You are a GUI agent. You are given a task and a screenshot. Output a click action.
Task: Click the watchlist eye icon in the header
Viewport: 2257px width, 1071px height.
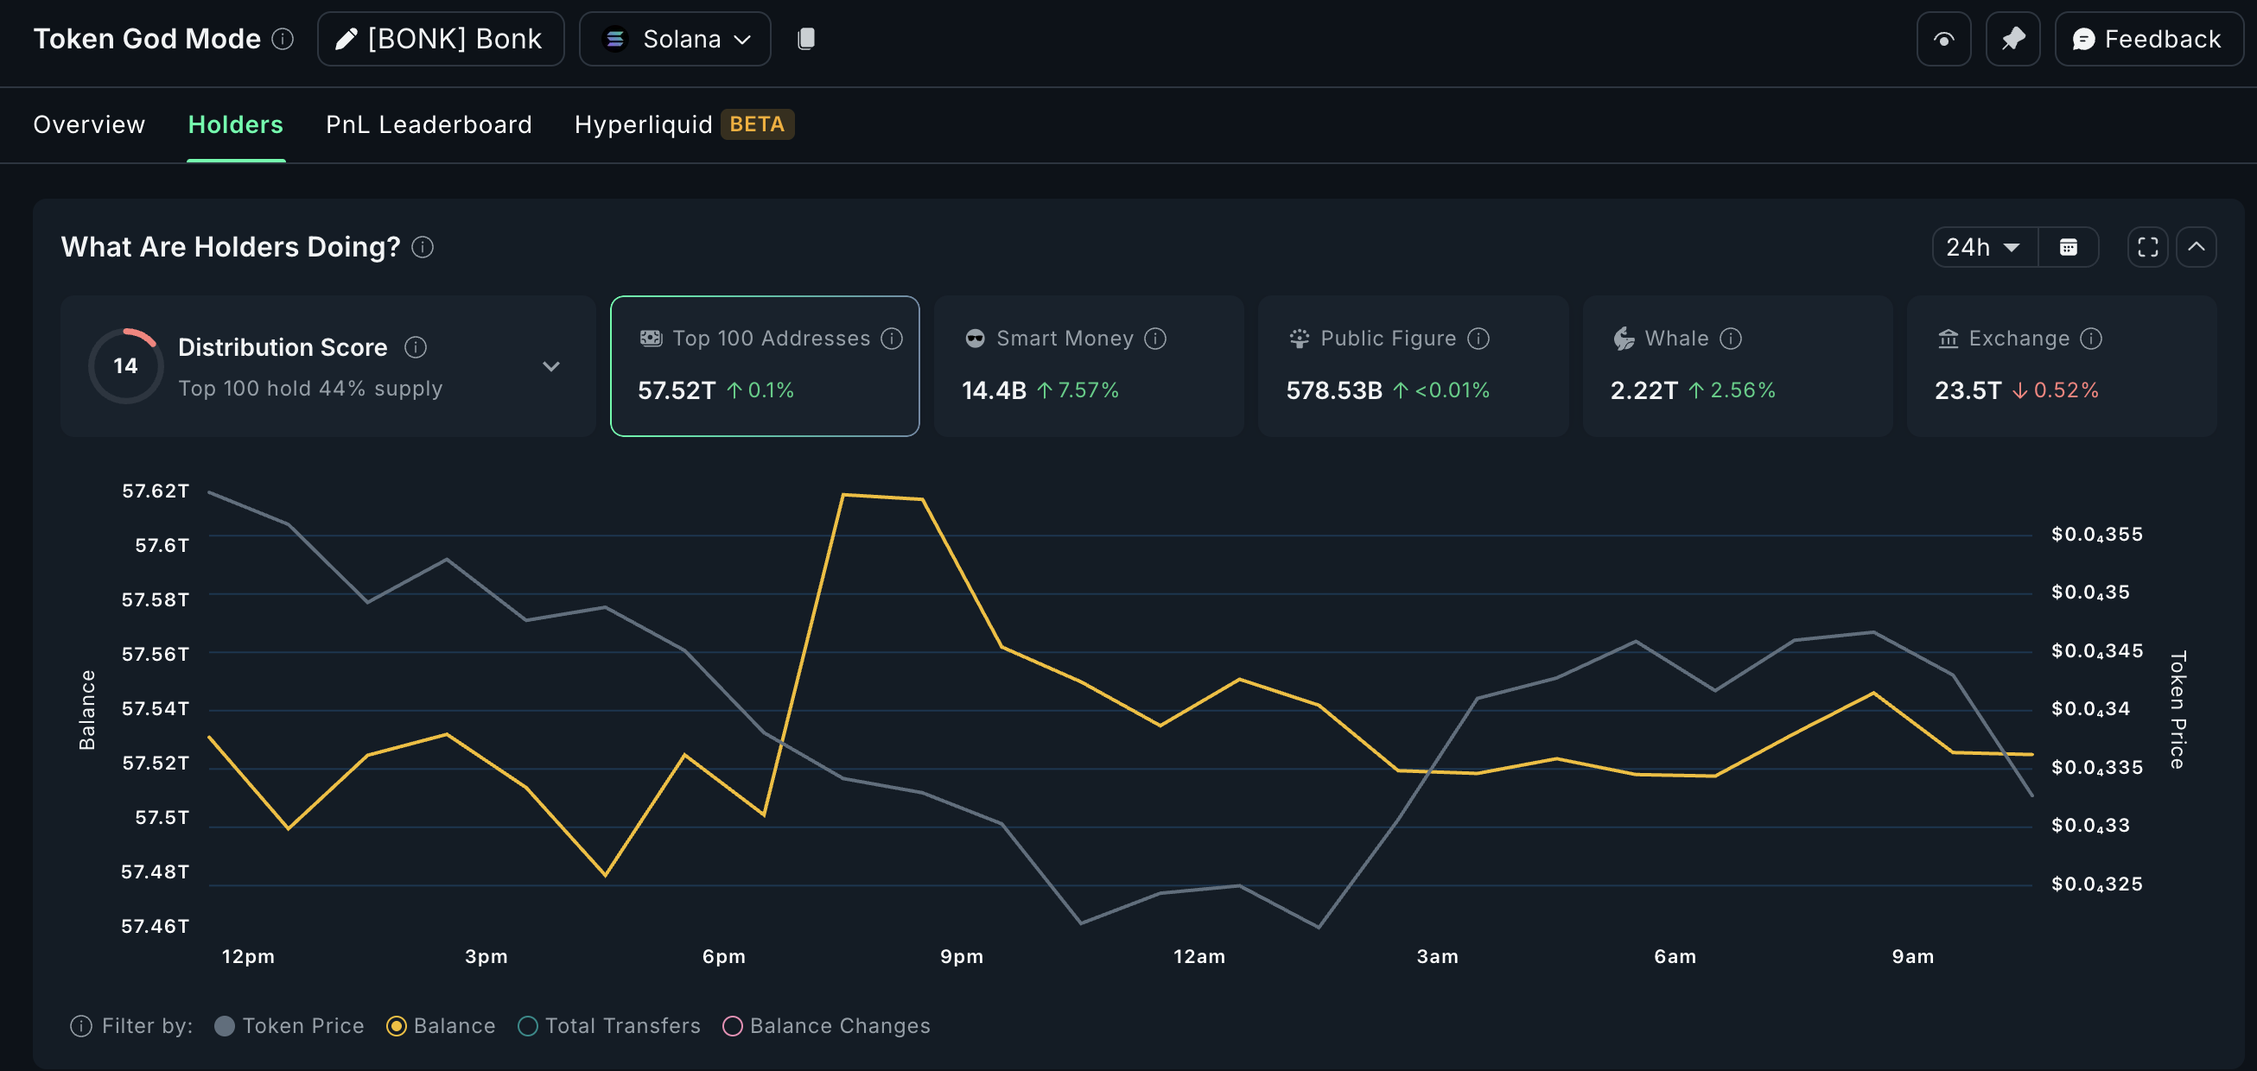(1943, 39)
